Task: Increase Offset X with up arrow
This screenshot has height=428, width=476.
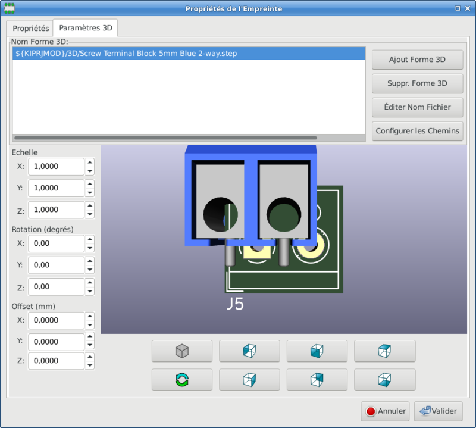Action: [x=90, y=316]
